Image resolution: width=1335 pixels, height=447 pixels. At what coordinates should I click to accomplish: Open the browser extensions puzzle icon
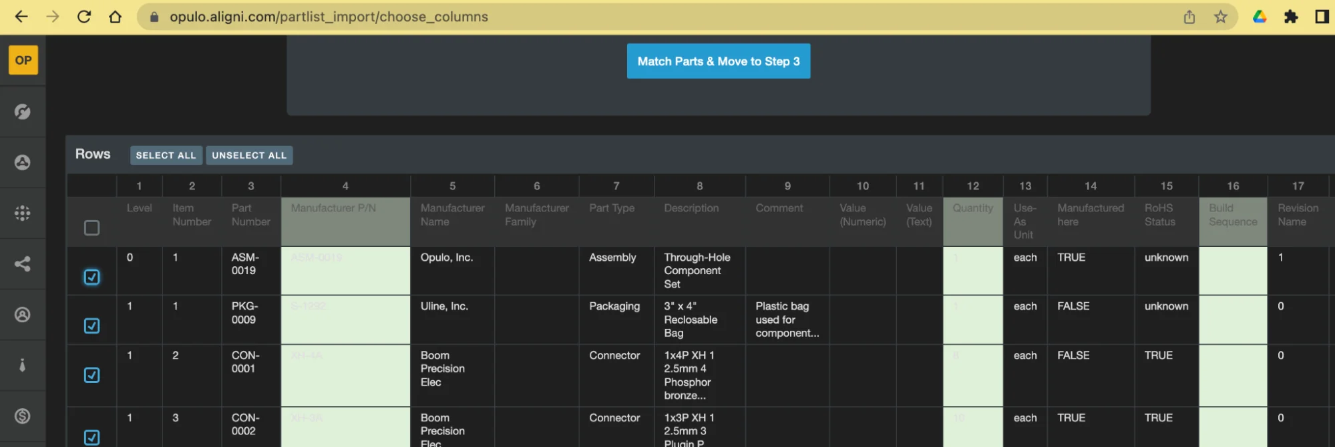click(1291, 17)
